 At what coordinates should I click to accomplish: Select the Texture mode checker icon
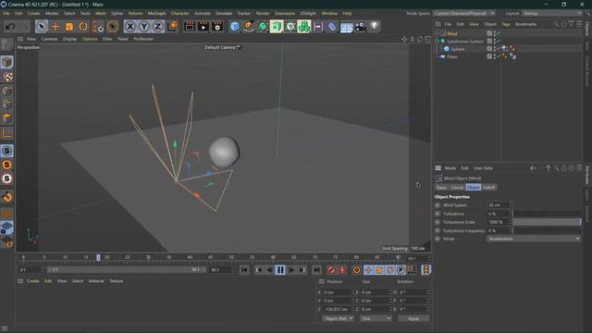[x=6, y=77]
